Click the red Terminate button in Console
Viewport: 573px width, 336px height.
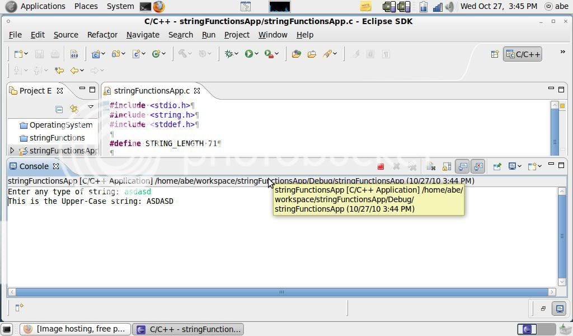pyautogui.click(x=381, y=166)
